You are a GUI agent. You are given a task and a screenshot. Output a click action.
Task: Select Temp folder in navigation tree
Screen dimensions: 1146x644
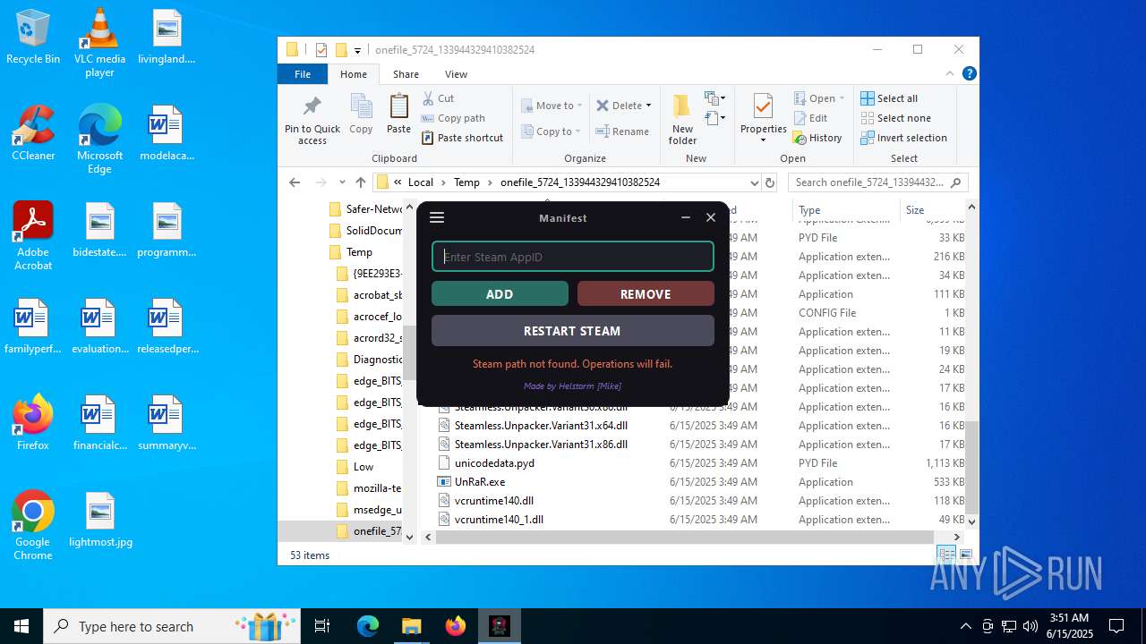point(358,252)
